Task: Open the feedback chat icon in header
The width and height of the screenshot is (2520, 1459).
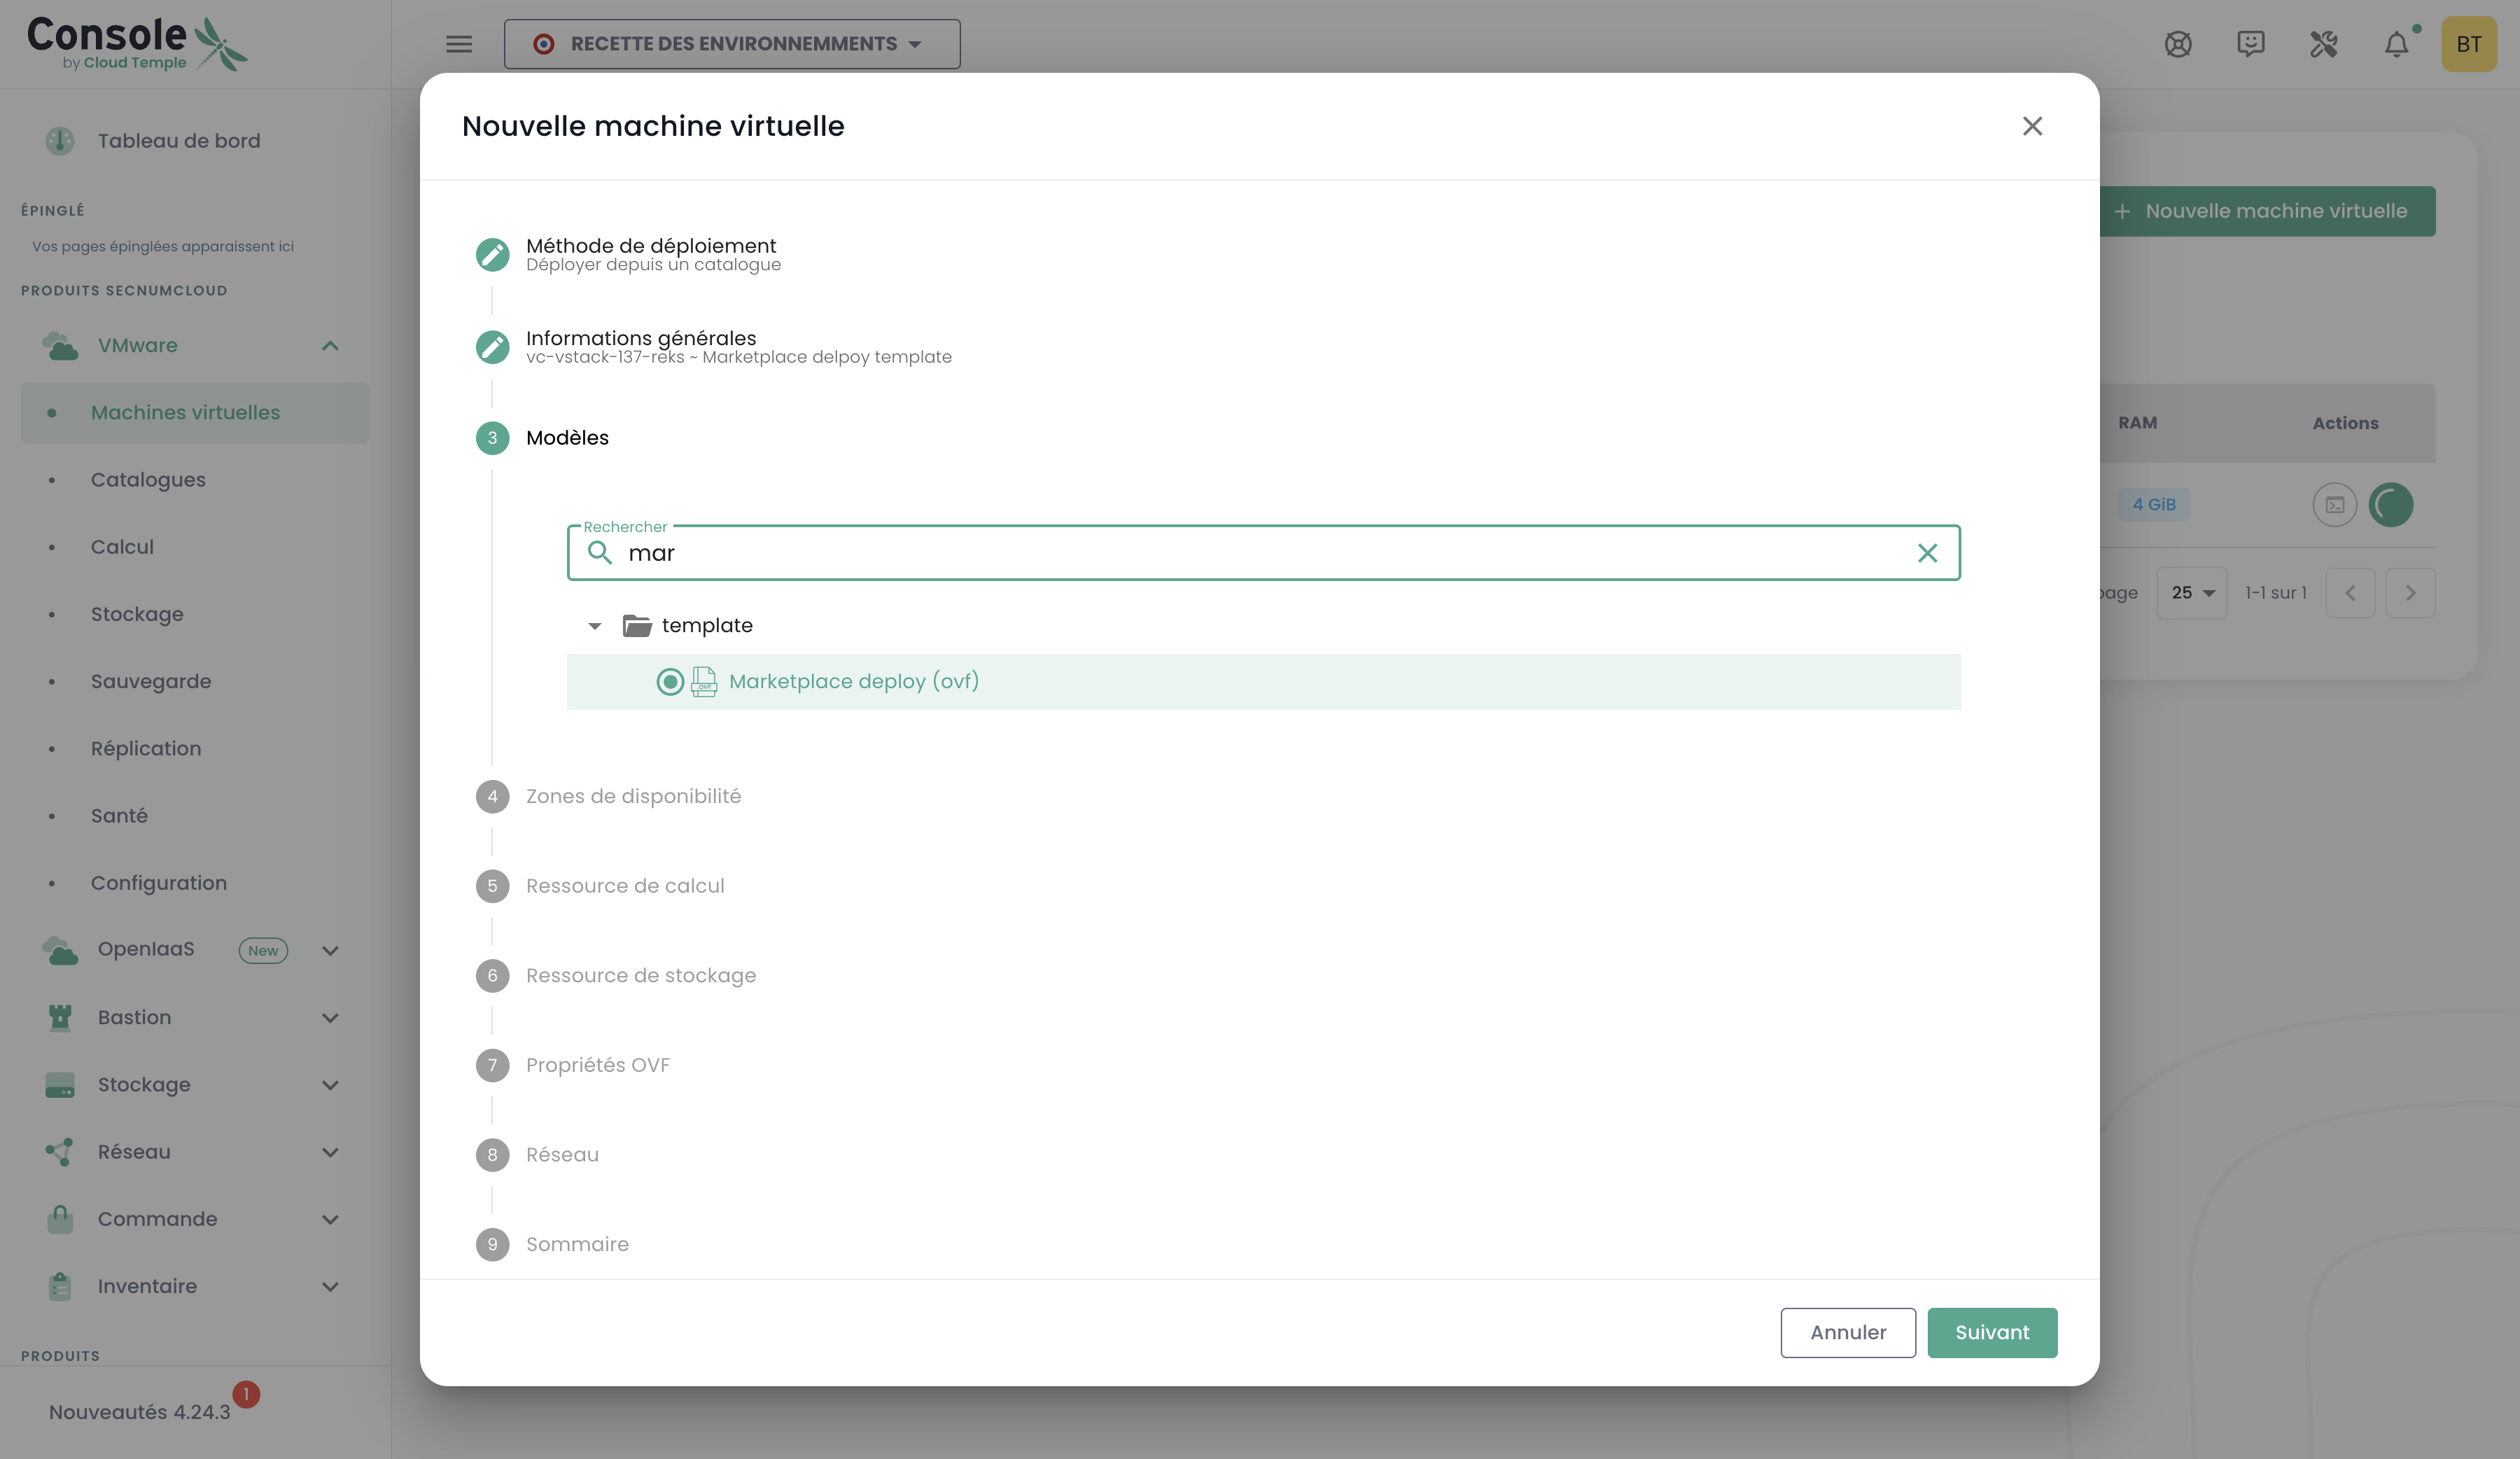Action: pos(2250,44)
